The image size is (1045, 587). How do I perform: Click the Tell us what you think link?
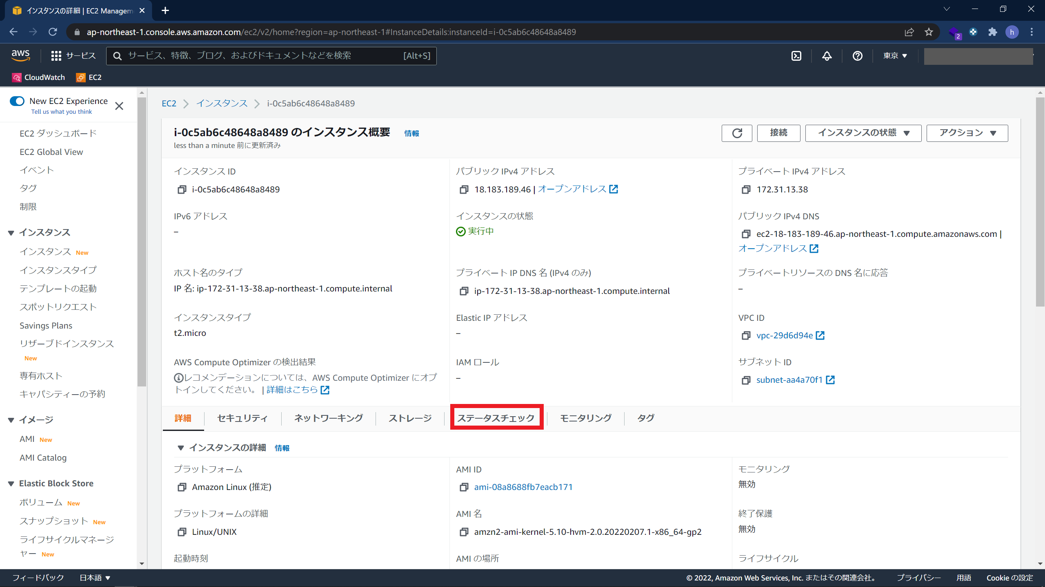[62, 112]
